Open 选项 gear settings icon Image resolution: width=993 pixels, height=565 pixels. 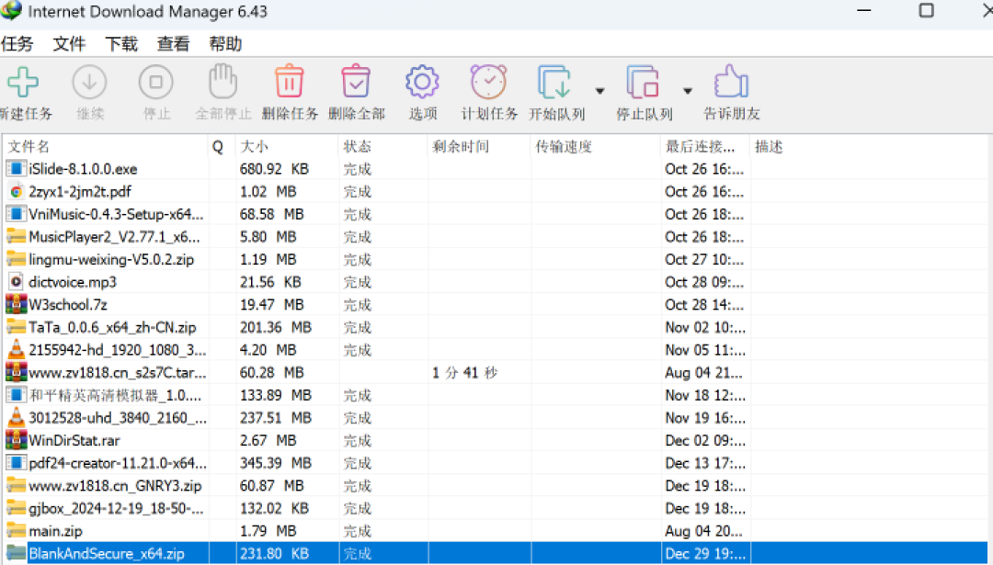(422, 82)
